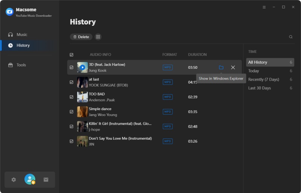Click the 'at last' song title

94,79
